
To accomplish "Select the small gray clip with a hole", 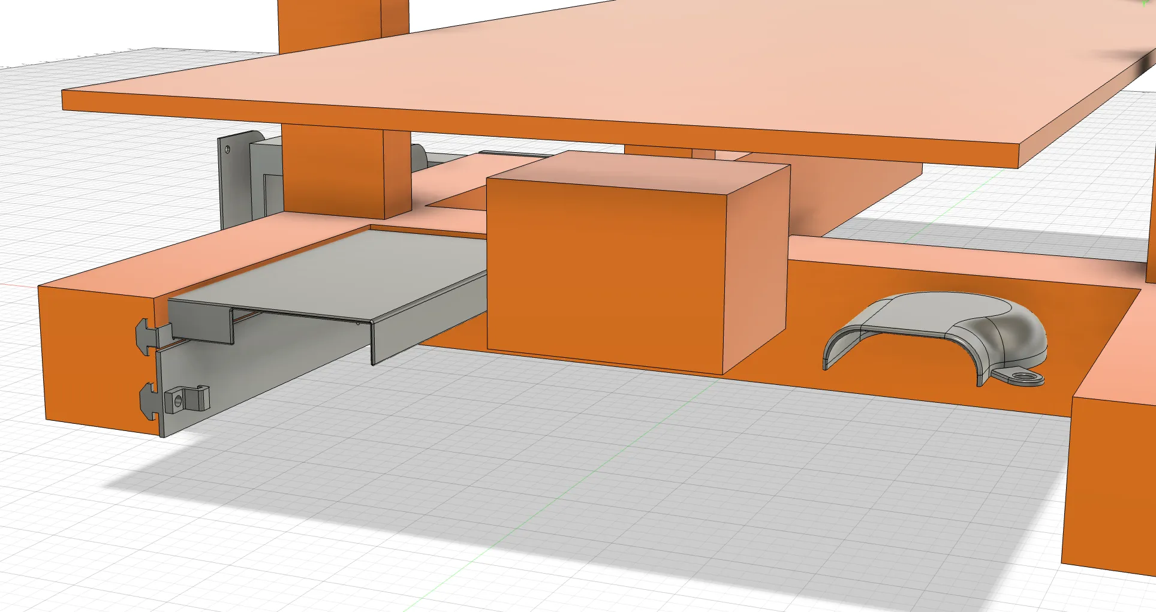I will [186, 399].
